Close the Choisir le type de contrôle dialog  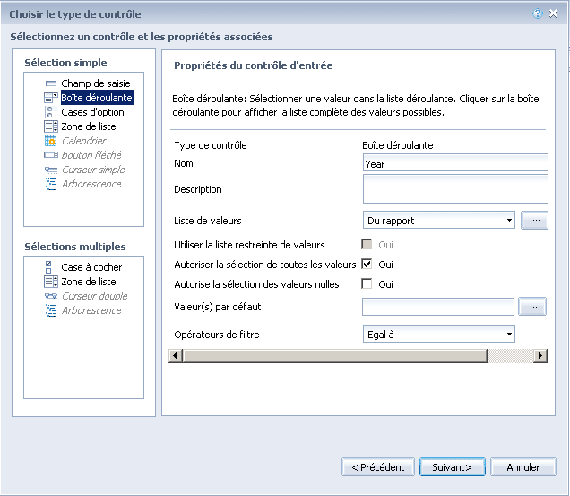(x=553, y=13)
